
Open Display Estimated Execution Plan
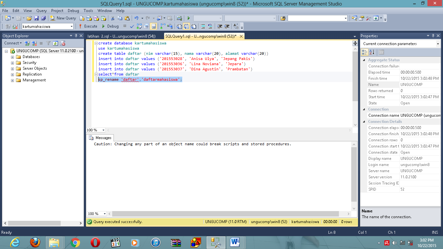click(x=138, y=26)
